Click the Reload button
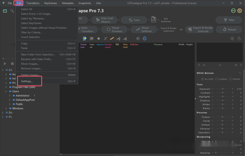Image resolution: width=245 pixels, height=156 pixels. pos(229,29)
